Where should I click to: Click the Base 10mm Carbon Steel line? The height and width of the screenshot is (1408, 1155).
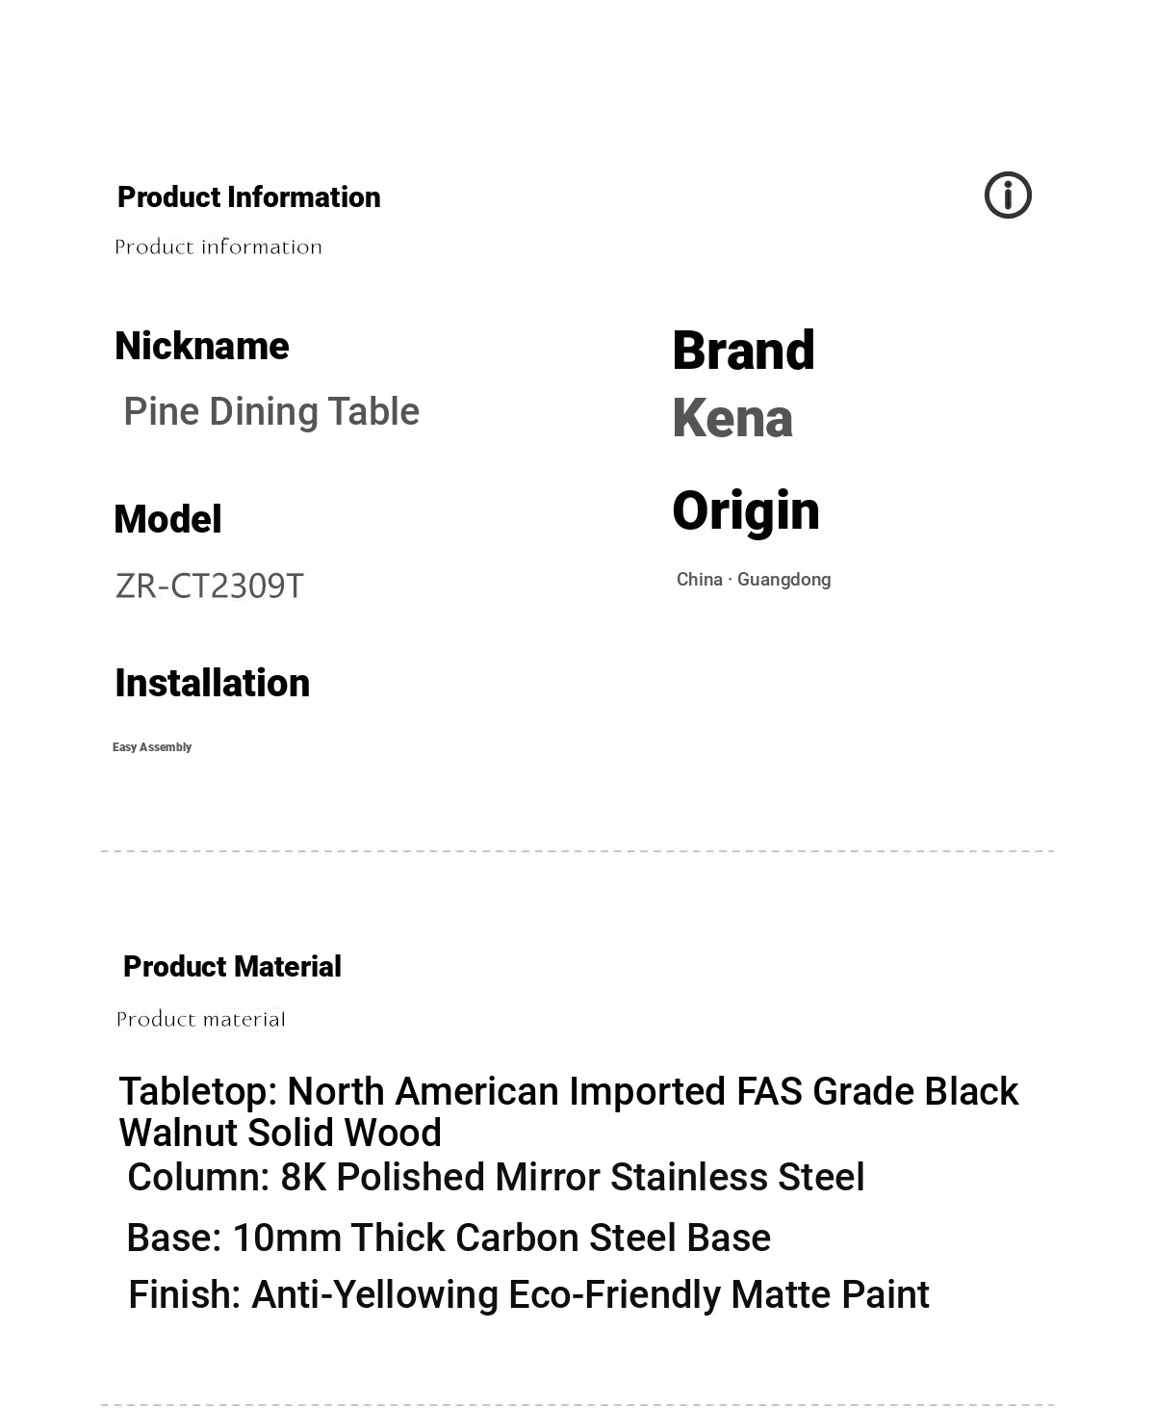[449, 1239]
